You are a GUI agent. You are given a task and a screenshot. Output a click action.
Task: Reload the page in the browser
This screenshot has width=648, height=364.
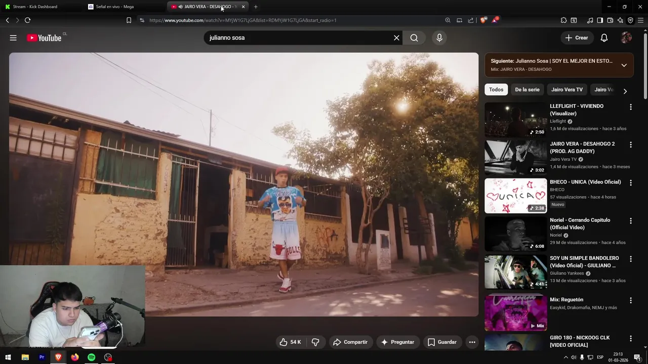(27, 20)
